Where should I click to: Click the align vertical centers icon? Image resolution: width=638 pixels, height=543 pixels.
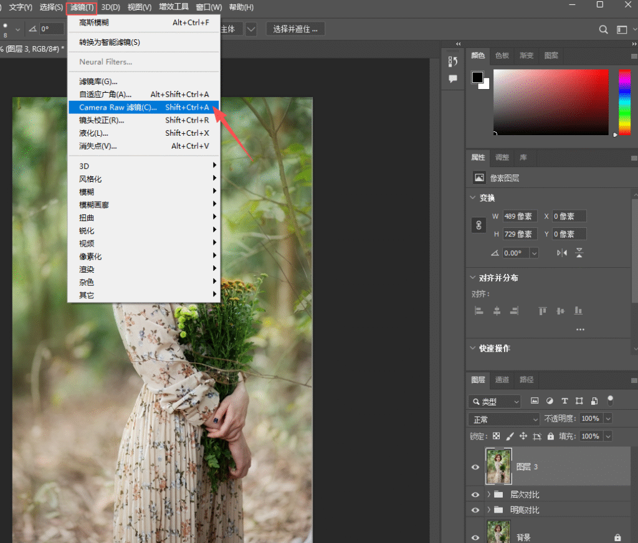tap(560, 311)
